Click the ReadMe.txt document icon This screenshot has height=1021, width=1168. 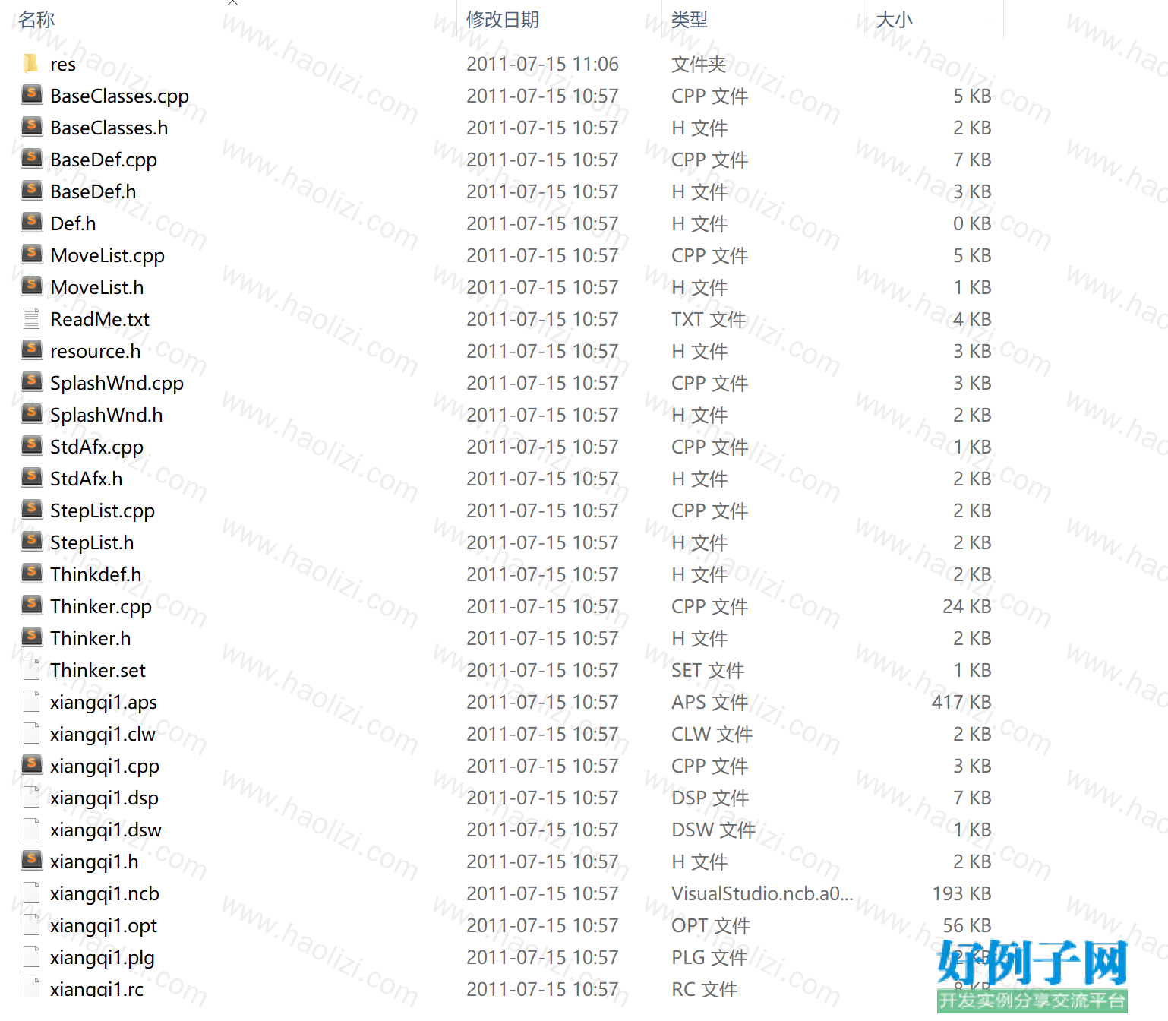coord(31,318)
